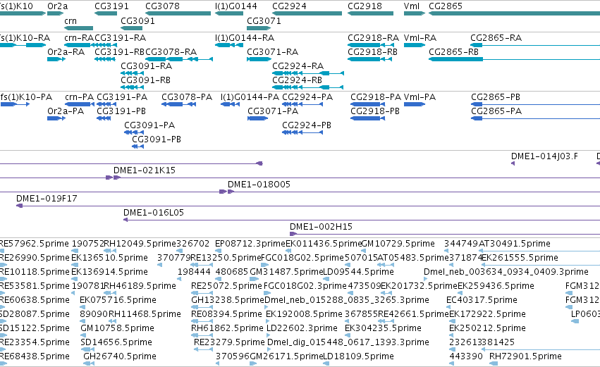Click the CG3191-PB protein label

[121, 111]
